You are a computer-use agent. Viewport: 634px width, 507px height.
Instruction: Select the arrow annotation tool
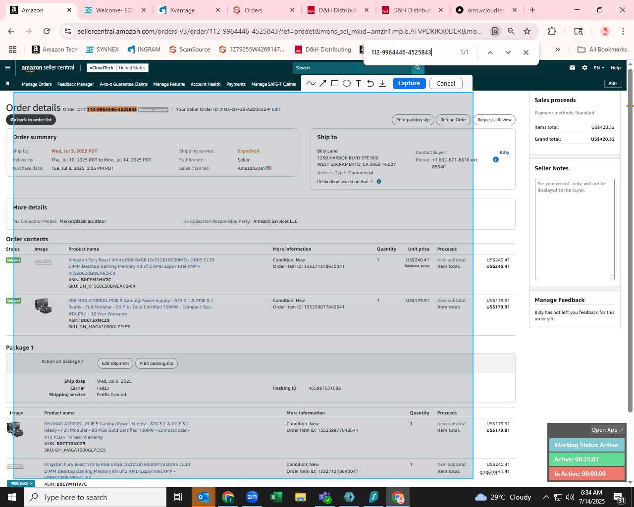tap(323, 83)
